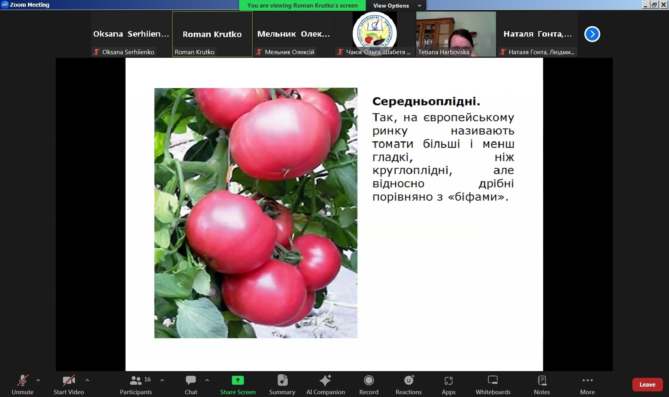Click muted mic icon on Oksana Serhiienko
This screenshot has width=669, height=397.
[96, 52]
